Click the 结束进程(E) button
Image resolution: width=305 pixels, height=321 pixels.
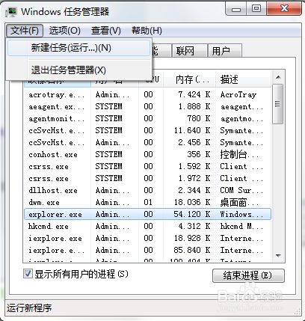pyautogui.click(x=248, y=275)
